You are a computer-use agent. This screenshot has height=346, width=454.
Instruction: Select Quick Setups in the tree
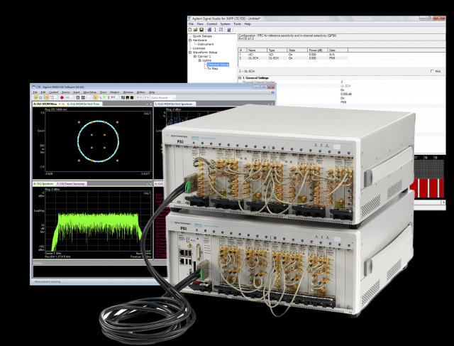coord(203,36)
